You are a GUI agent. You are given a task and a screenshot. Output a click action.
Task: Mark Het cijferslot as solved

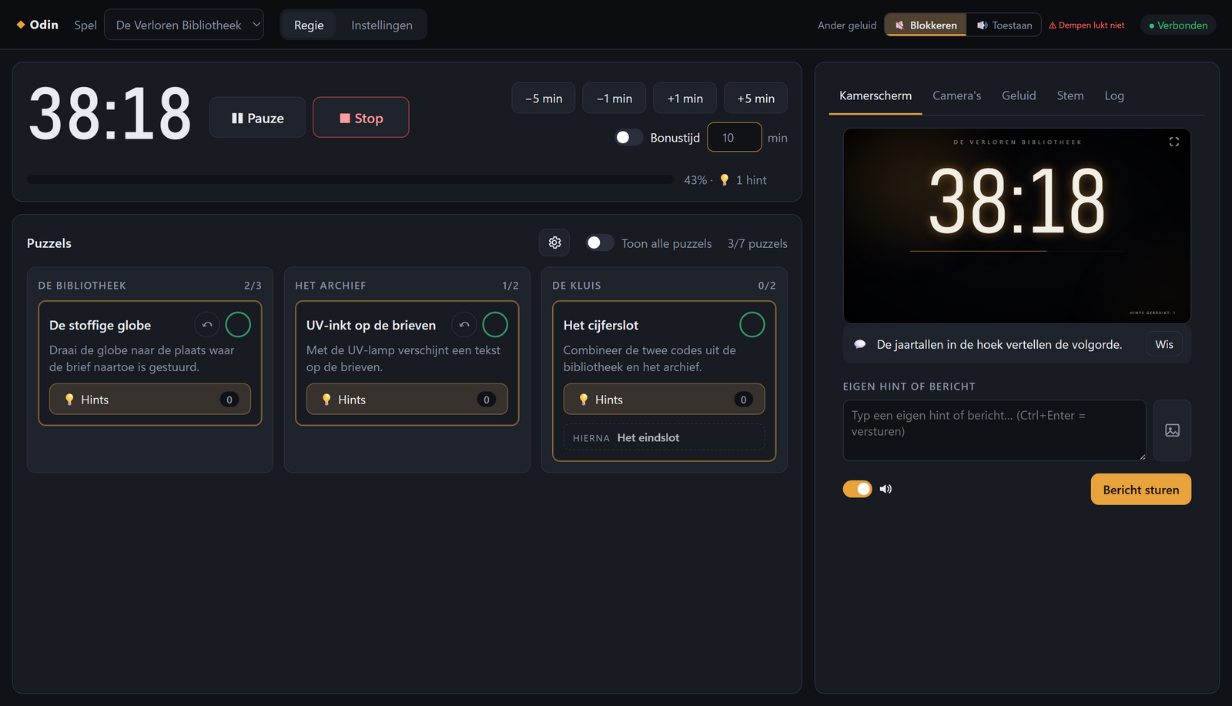click(752, 325)
